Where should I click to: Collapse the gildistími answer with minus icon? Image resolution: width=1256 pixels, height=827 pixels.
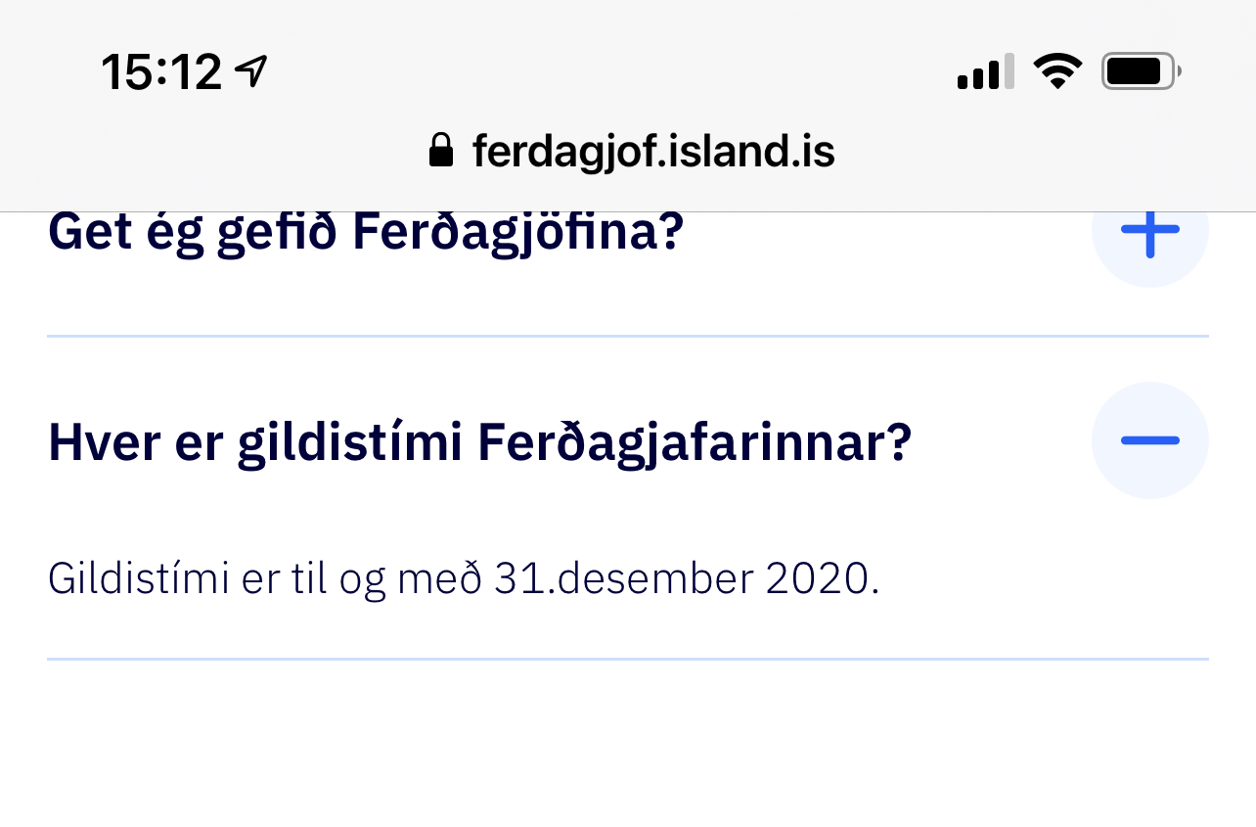pos(1149,440)
